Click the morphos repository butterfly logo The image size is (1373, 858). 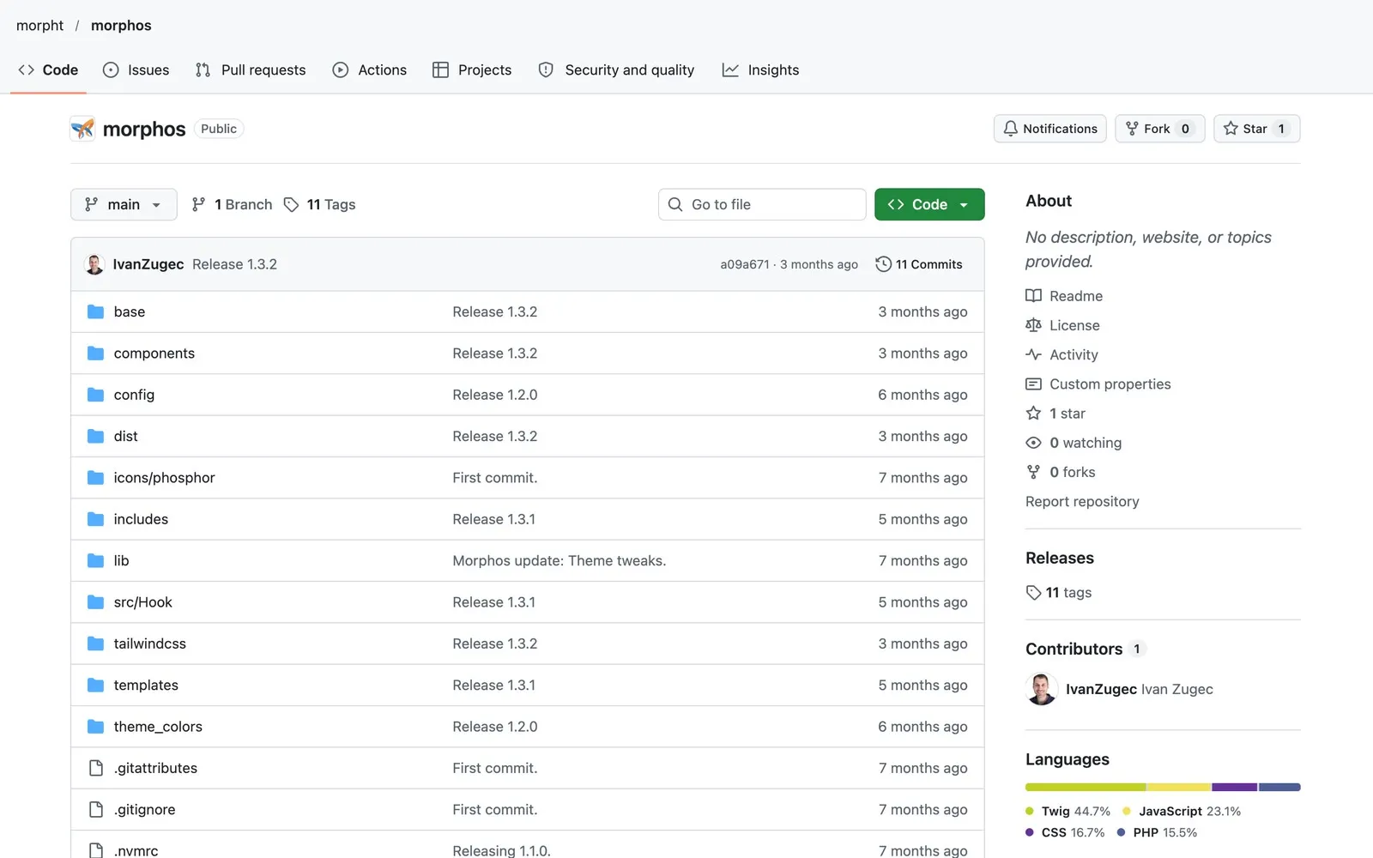82,129
